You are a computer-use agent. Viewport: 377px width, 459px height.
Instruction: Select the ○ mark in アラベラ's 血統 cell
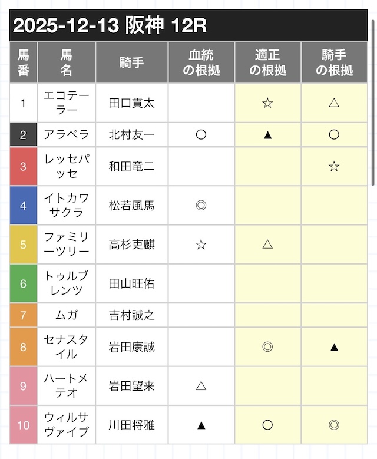(201, 135)
